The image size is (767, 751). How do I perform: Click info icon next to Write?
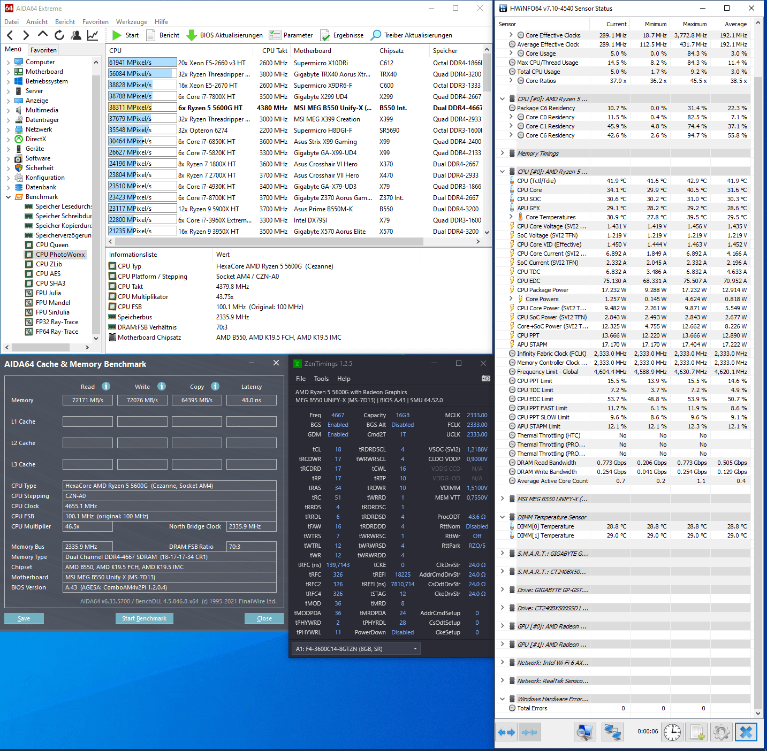(162, 386)
